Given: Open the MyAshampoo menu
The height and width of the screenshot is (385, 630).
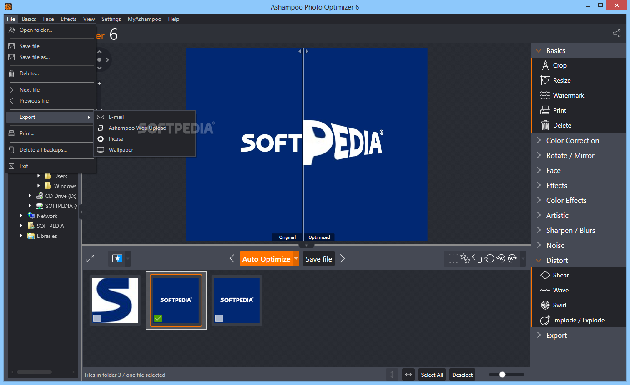Looking at the screenshot, I should 144,19.
